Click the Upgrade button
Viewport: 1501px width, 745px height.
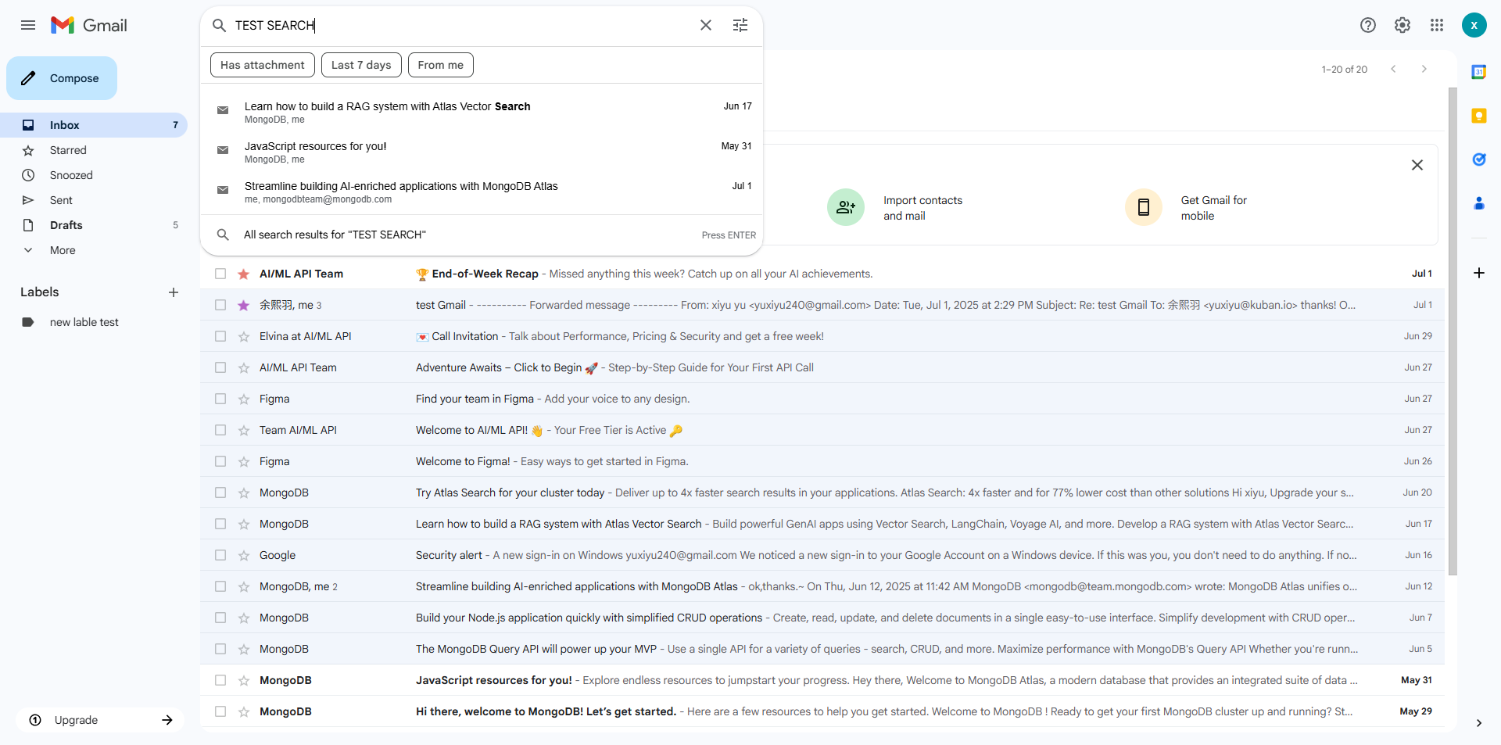click(x=100, y=720)
